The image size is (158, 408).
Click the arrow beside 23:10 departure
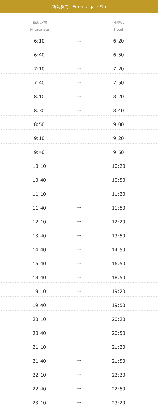tap(79, 403)
